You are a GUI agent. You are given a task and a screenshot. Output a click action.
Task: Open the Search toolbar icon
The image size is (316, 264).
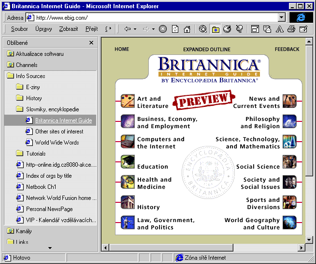202,29
